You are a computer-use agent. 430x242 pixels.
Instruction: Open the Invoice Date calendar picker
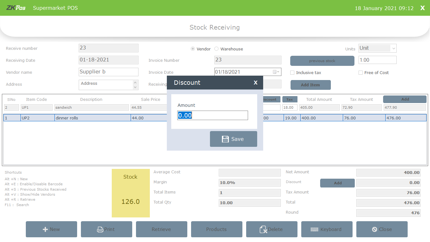(276, 72)
